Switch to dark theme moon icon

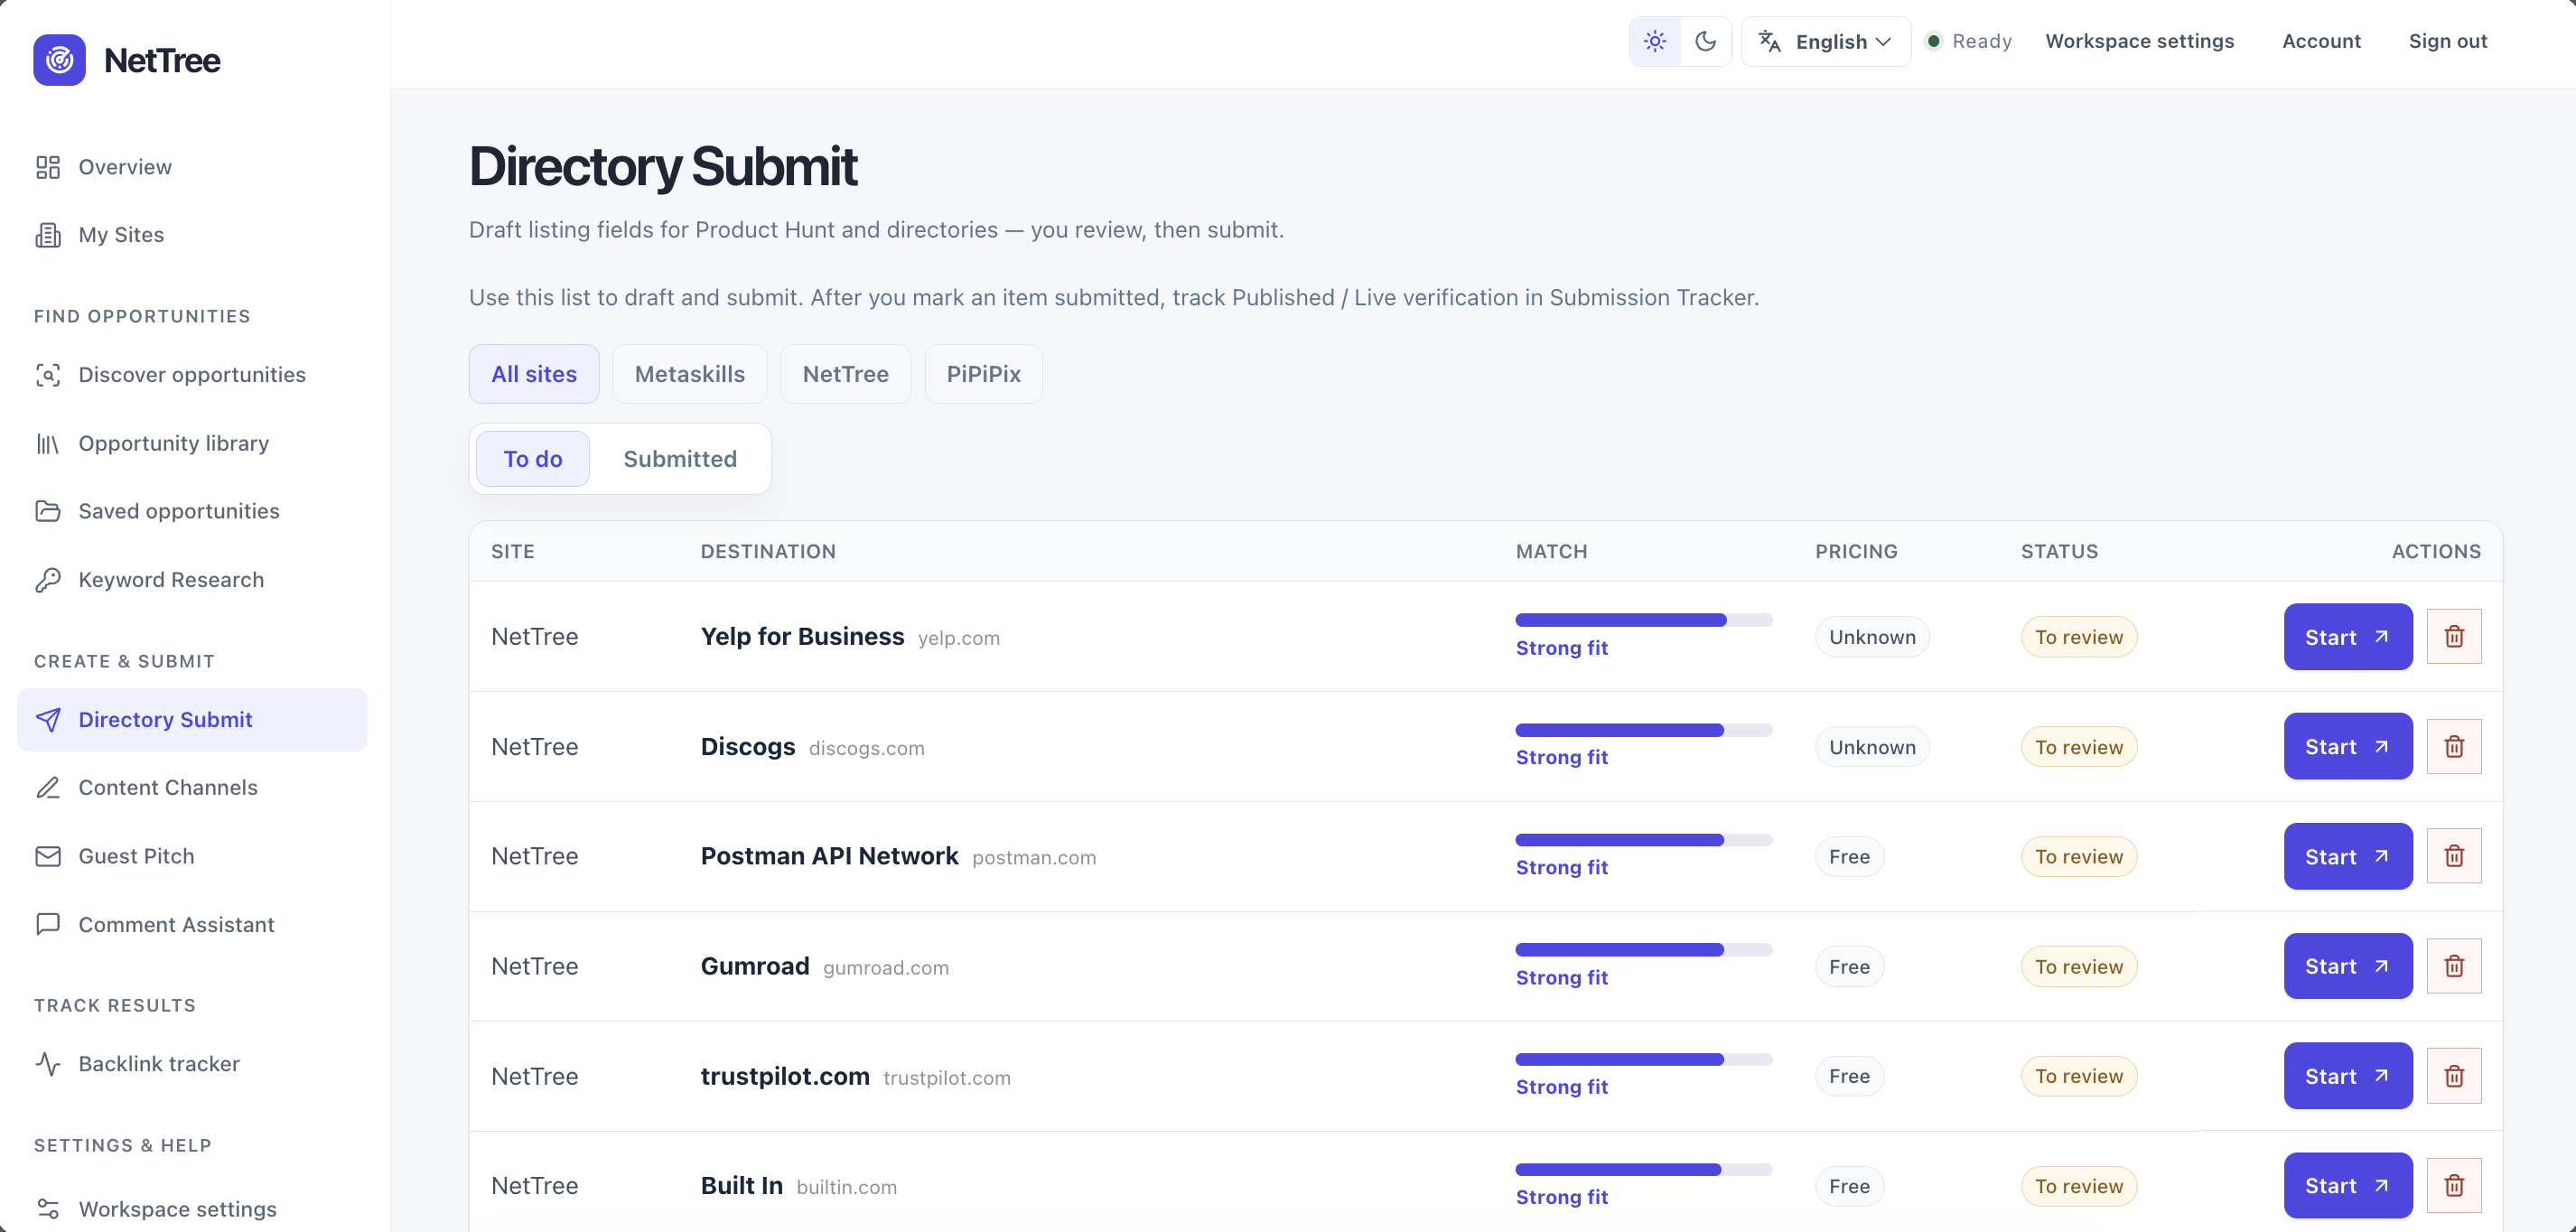pyautogui.click(x=1706, y=41)
